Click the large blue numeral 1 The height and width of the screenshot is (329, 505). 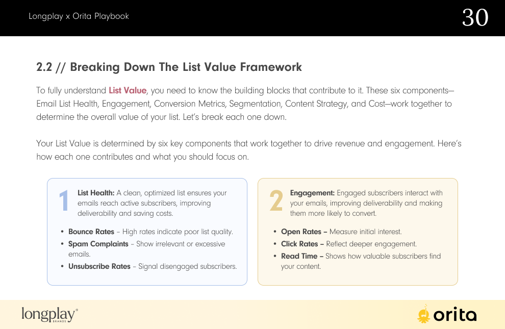(64, 200)
